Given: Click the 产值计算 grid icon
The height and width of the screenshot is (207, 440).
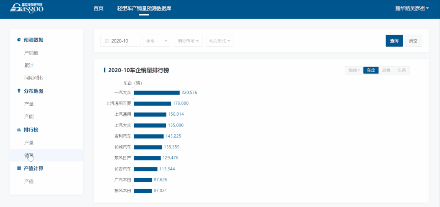Looking at the screenshot, I should tap(19, 168).
